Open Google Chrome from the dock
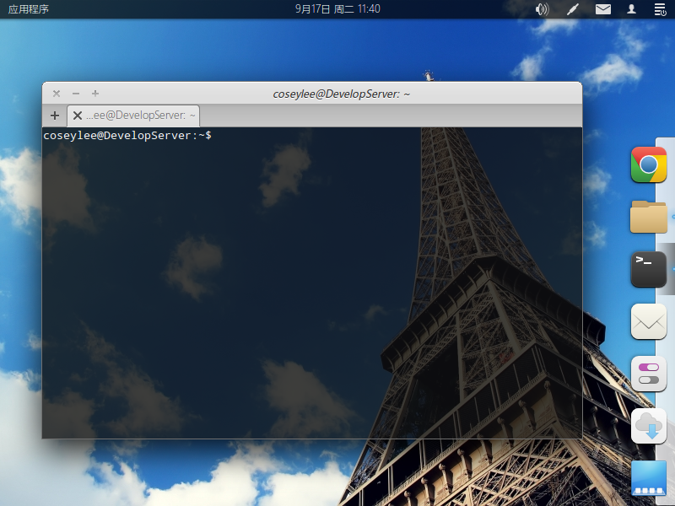This screenshot has height=506, width=675. (648, 164)
